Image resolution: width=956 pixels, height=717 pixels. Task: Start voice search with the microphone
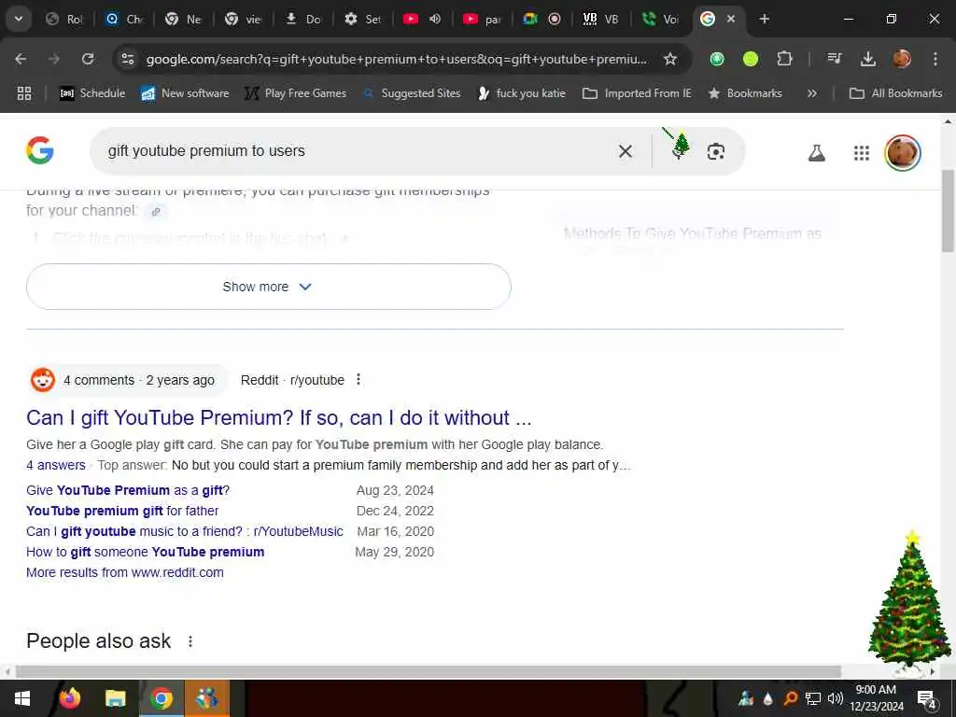(x=679, y=151)
